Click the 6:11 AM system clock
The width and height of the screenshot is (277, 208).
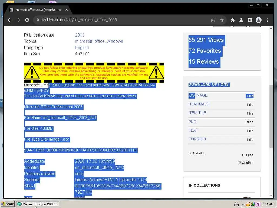268,204
